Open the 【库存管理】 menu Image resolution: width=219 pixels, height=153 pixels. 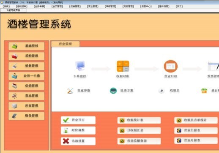coord(110,6)
